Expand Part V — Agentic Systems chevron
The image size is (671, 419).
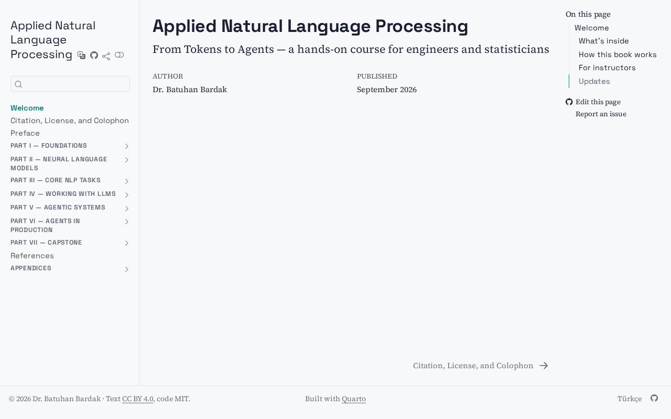pyautogui.click(x=126, y=208)
